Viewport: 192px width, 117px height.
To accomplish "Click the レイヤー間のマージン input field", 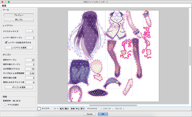I will (30, 38).
